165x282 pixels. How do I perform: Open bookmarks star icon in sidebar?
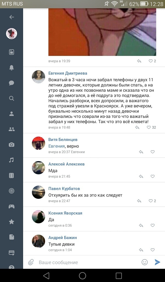pos(12,222)
